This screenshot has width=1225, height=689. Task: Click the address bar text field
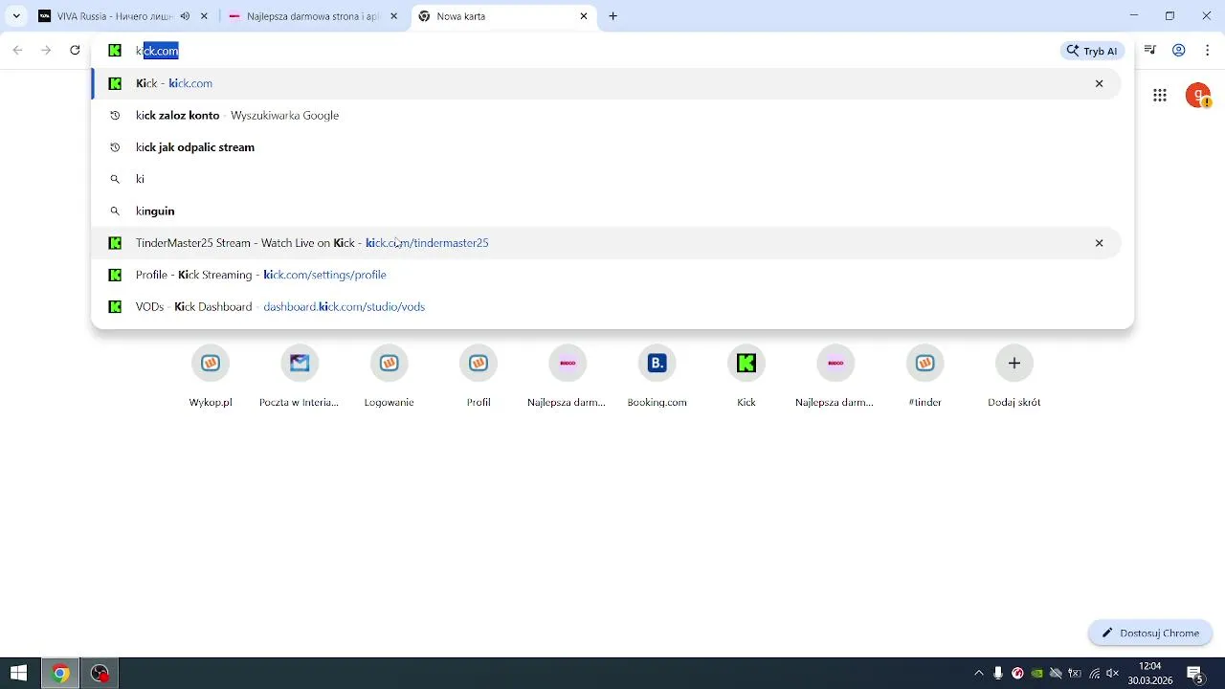click(x=593, y=51)
